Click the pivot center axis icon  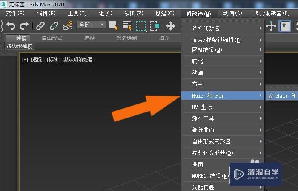coord(271,26)
